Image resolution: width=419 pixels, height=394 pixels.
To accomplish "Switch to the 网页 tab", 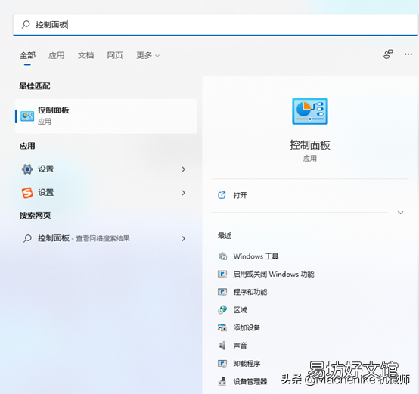I will tap(115, 55).
